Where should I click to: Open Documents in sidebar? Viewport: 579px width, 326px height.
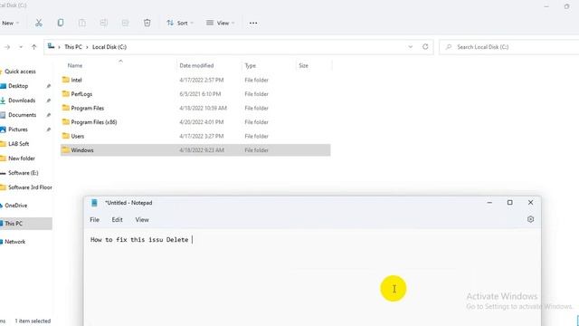tap(22, 115)
